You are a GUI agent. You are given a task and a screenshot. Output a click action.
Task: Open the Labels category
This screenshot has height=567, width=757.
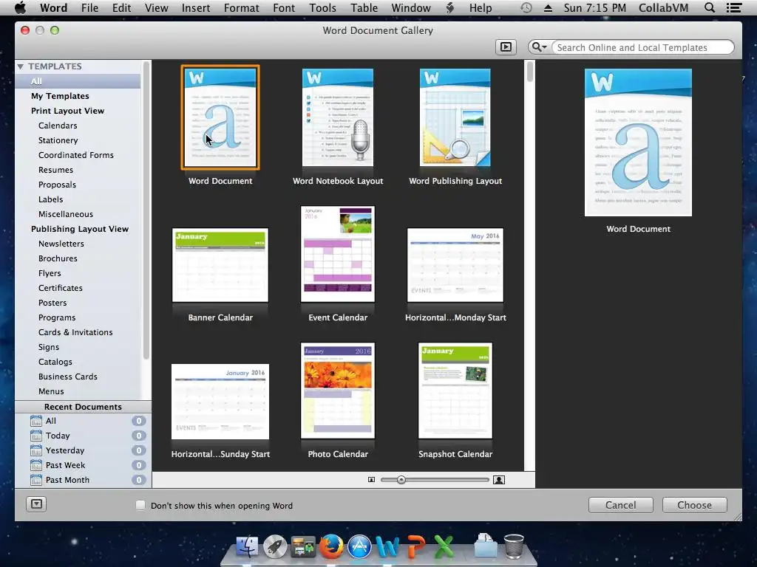pyautogui.click(x=50, y=199)
